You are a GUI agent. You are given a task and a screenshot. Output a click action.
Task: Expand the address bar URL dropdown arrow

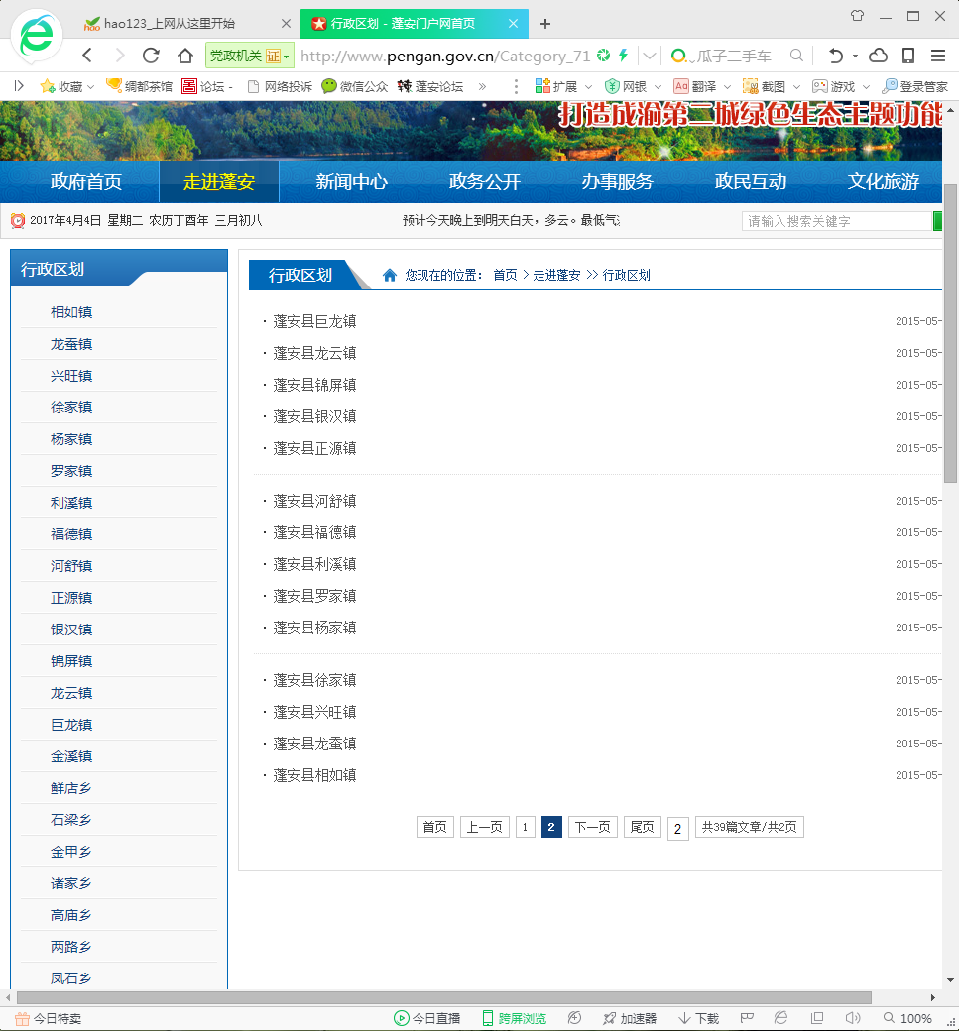pos(649,56)
